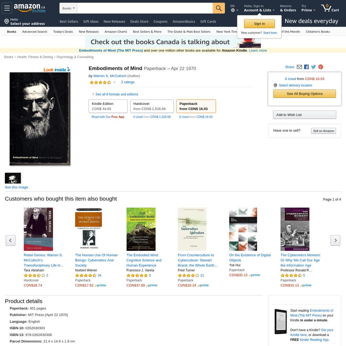Expand the star ratings breakdown chevron

[114, 82]
